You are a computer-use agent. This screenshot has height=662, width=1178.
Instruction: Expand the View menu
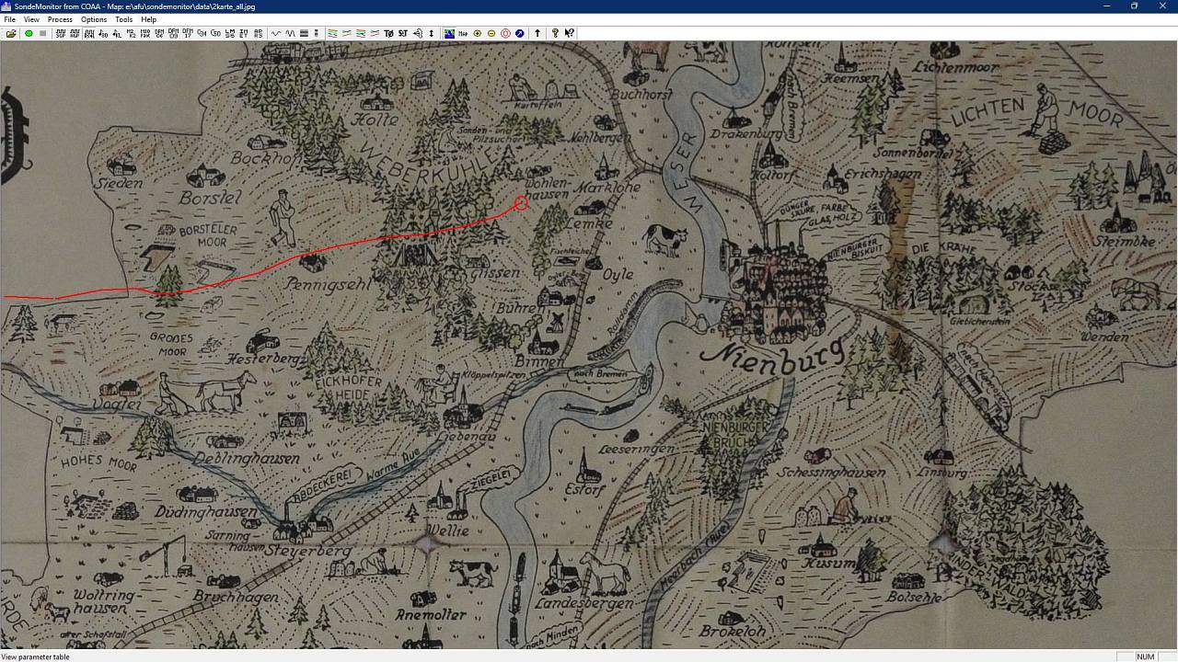click(x=31, y=19)
